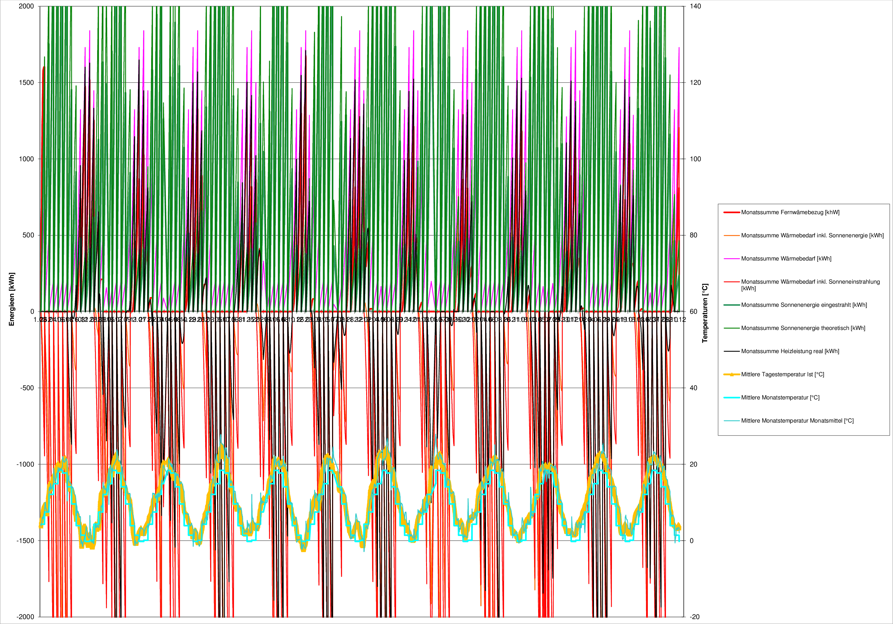Click the 2000 label on the left axis

tap(26, 6)
